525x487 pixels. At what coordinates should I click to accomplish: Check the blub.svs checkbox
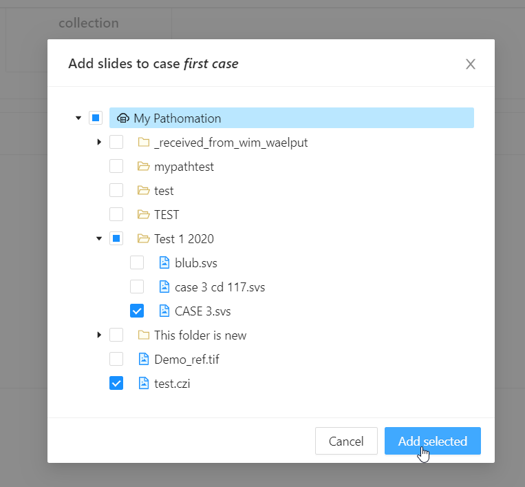tap(137, 263)
